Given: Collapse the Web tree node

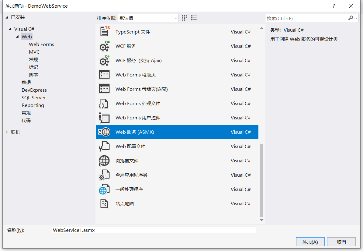Looking at the screenshot, I should tap(17, 36).
